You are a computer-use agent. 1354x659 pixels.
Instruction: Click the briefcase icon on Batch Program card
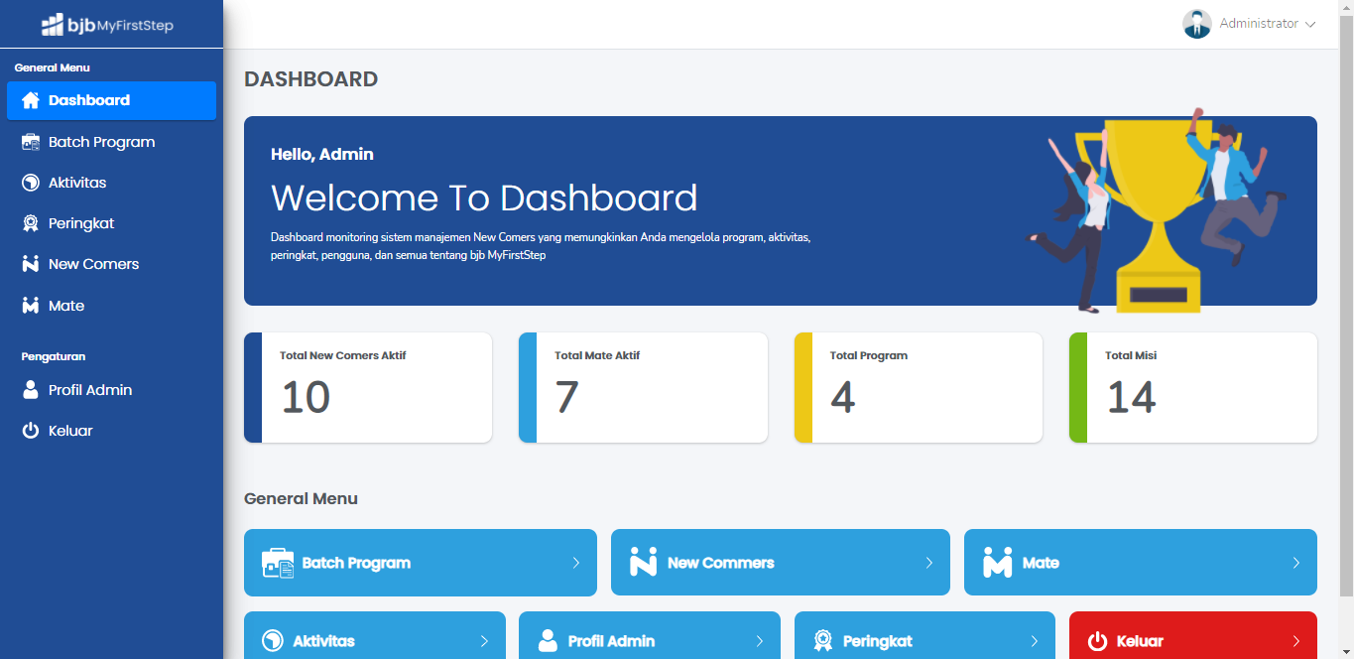pos(278,563)
